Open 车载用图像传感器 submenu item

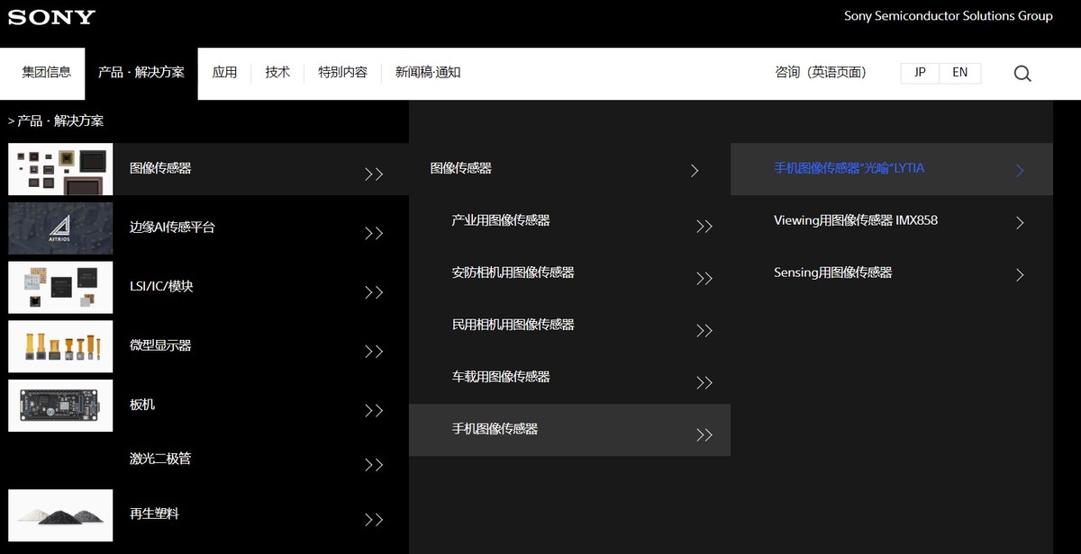[501, 377]
